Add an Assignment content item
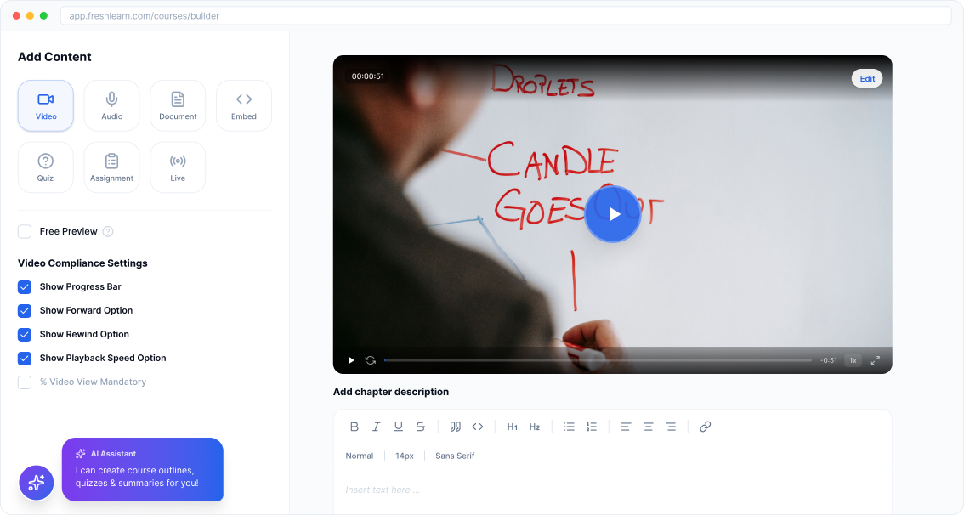 tap(112, 167)
